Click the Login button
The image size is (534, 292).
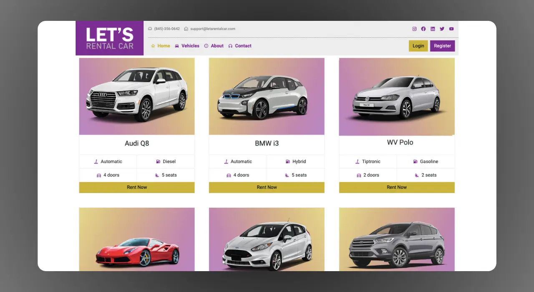click(x=418, y=46)
